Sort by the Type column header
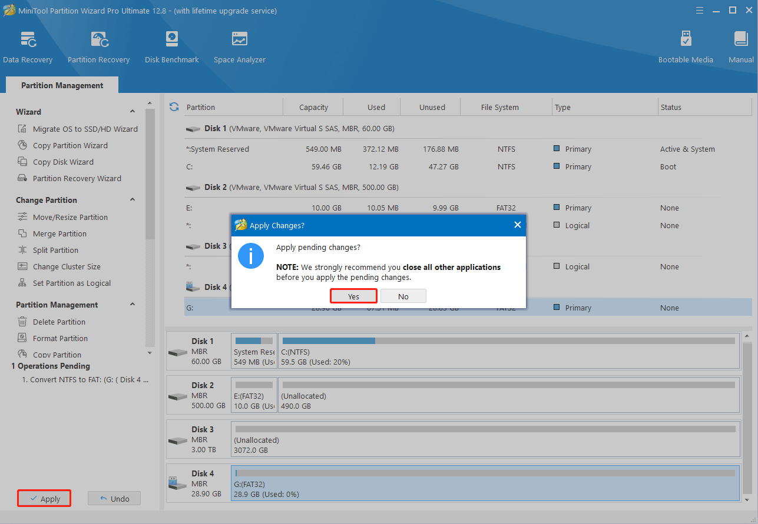This screenshot has width=758, height=524. coord(604,107)
